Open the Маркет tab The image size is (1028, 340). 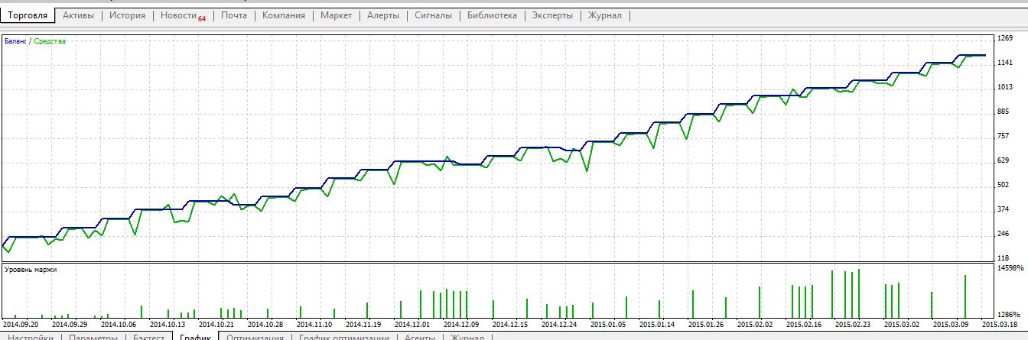point(337,15)
